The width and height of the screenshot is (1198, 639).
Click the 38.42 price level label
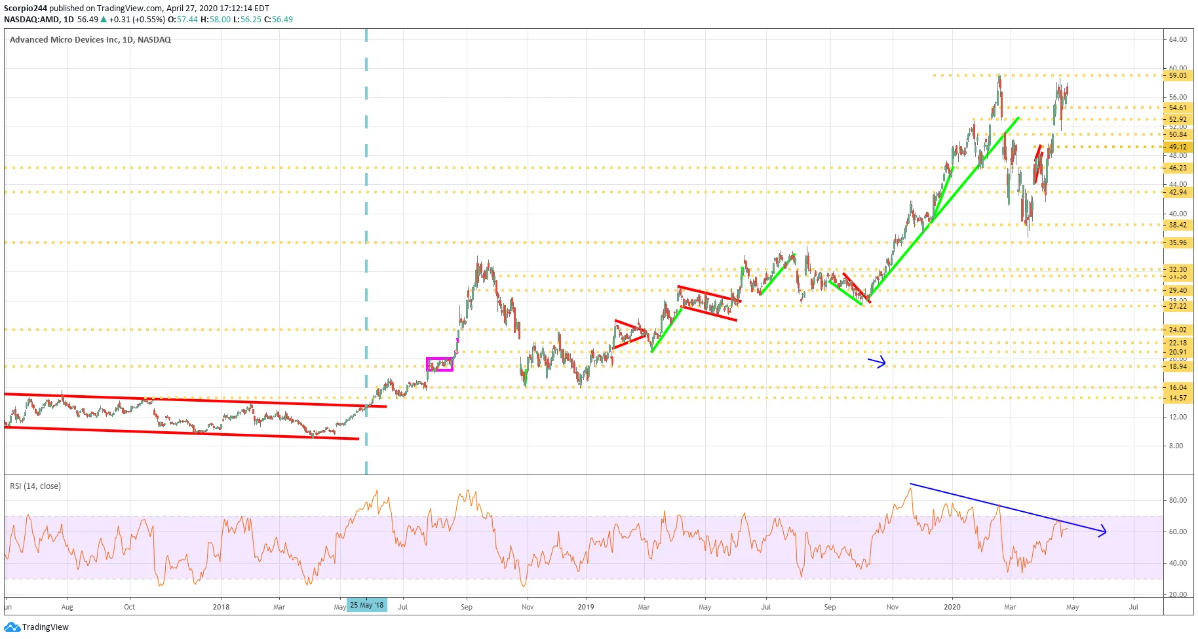[1178, 225]
